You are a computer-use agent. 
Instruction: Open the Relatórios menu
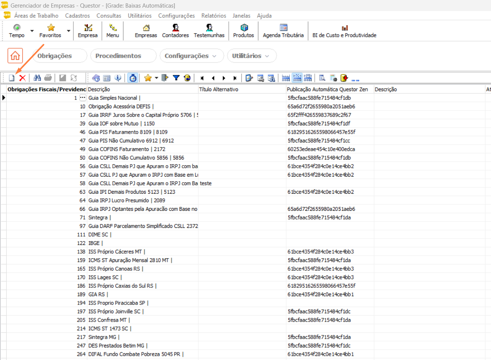214,16
